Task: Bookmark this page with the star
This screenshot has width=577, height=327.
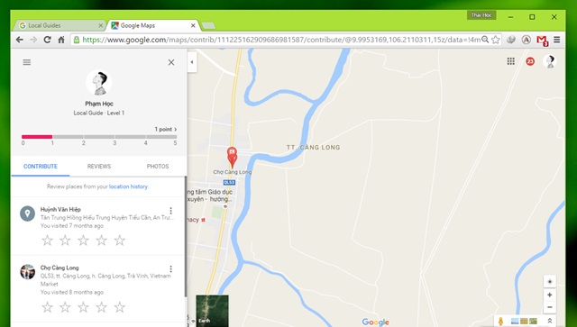Action: [x=496, y=40]
